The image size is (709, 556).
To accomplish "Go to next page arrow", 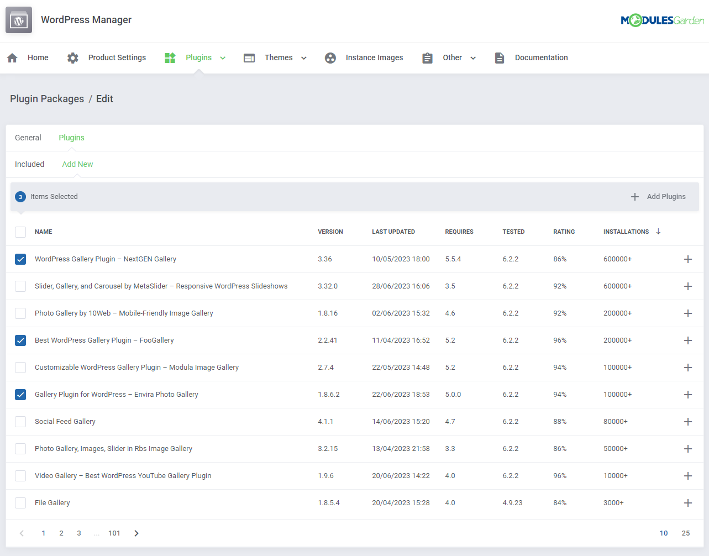I will [136, 533].
